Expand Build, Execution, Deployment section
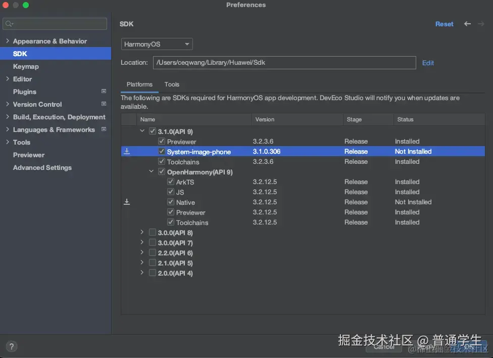Viewport: 493px width, 358px height. (x=8, y=116)
